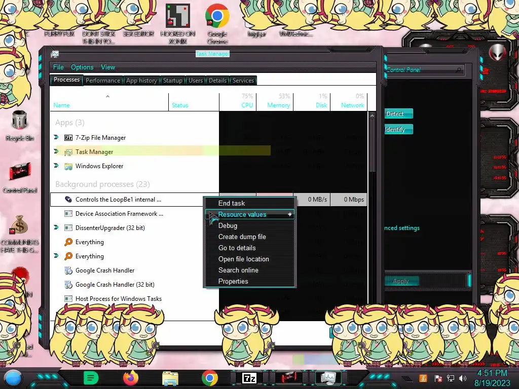This screenshot has height=389, width=519.
Task: Sort processes by Name column
Action: point(109,101)
